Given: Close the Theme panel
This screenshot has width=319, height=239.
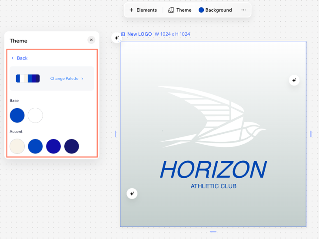Looking at the screenshot, I should point(91,40).
